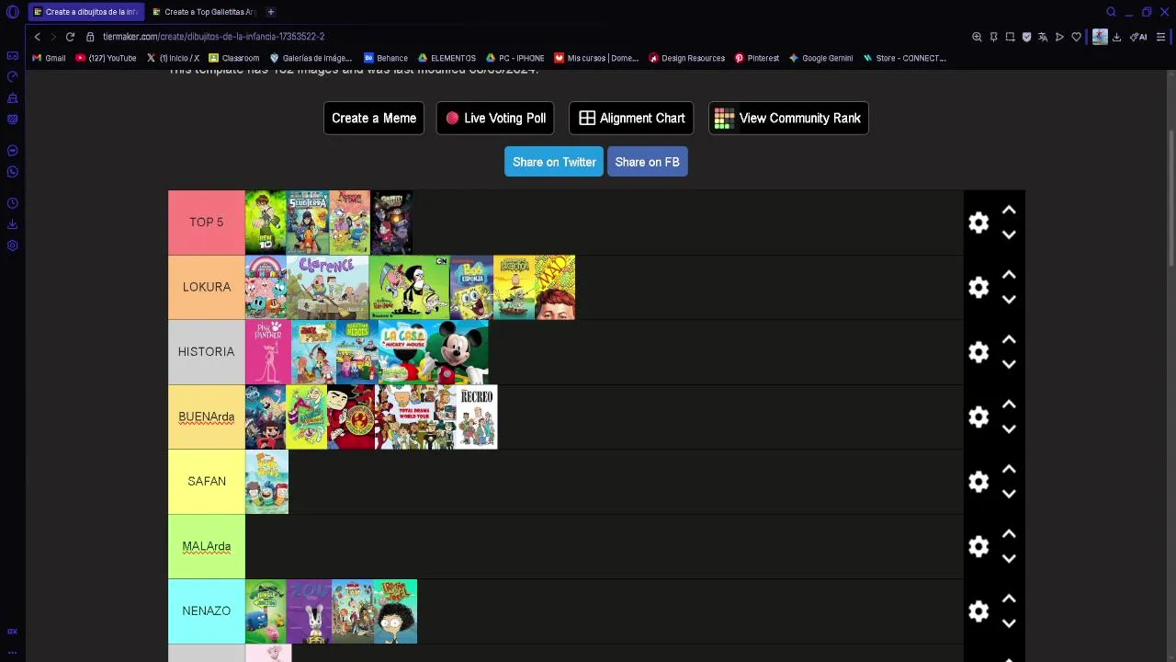This screenshot has width=1176, height=662.
Task: Move BUENArda tier row down
Action: (1009, 429)
